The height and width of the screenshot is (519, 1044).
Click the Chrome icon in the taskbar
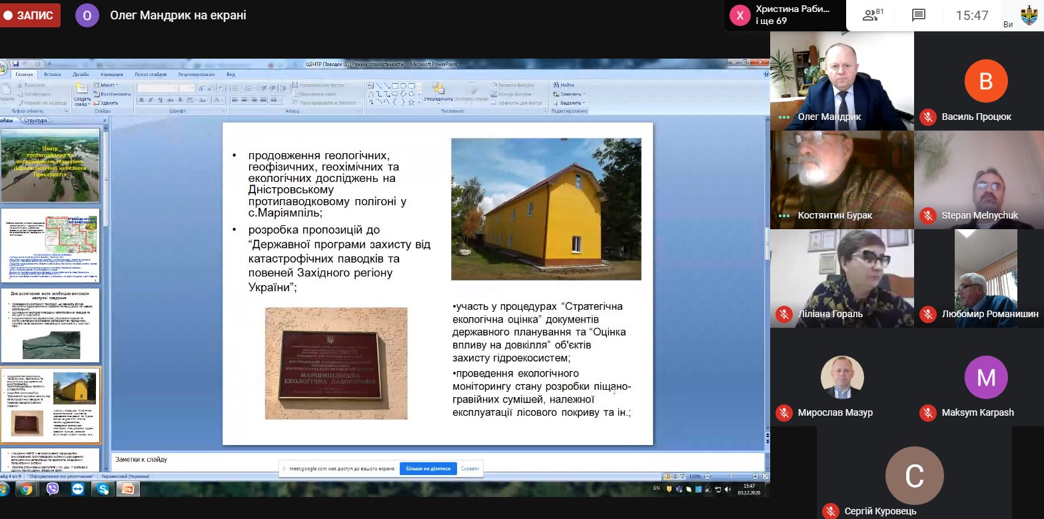click(x=26, y=489)
